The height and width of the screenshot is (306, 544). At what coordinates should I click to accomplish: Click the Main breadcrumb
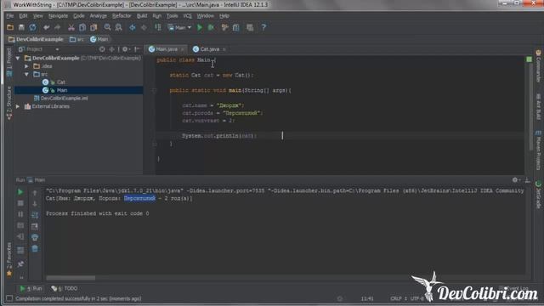coord(99,39)
